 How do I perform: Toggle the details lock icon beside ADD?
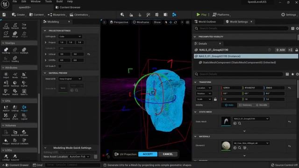click(297, 50)
